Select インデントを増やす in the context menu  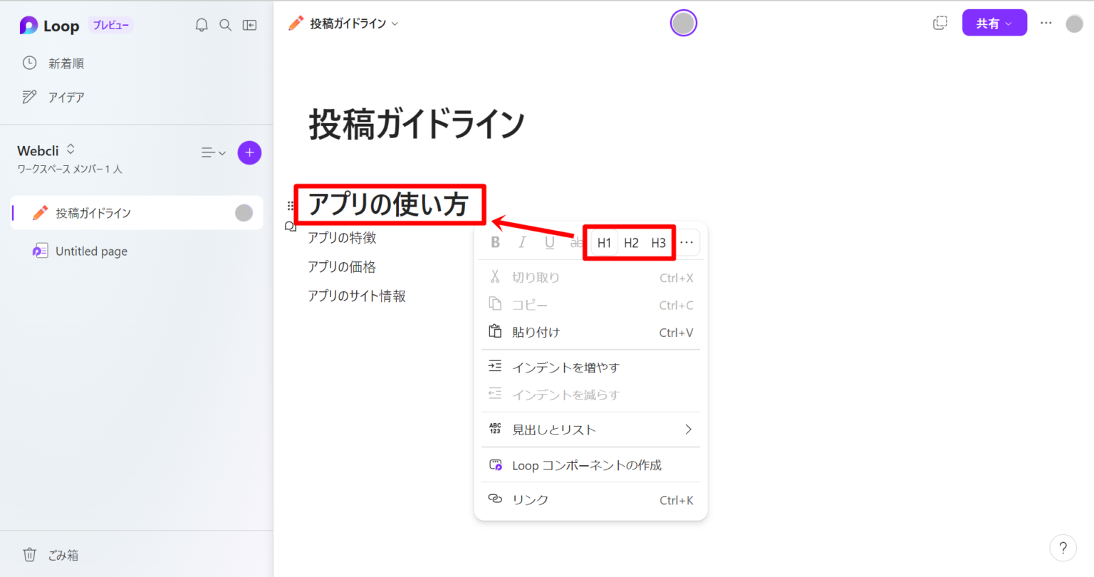[590, 367]
